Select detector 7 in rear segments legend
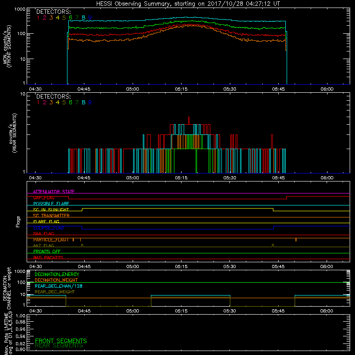The width and height of the screenshot is (355, 355). [x=77, y=103]
